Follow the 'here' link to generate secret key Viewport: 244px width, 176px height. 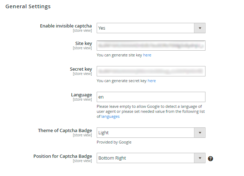152,81
